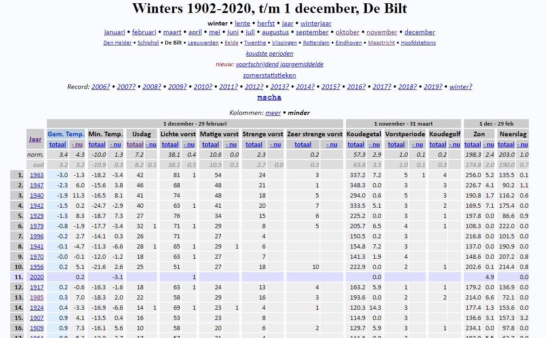Sort by Lichte vorst totaal

pyautogui.click(x=170, y=144)
